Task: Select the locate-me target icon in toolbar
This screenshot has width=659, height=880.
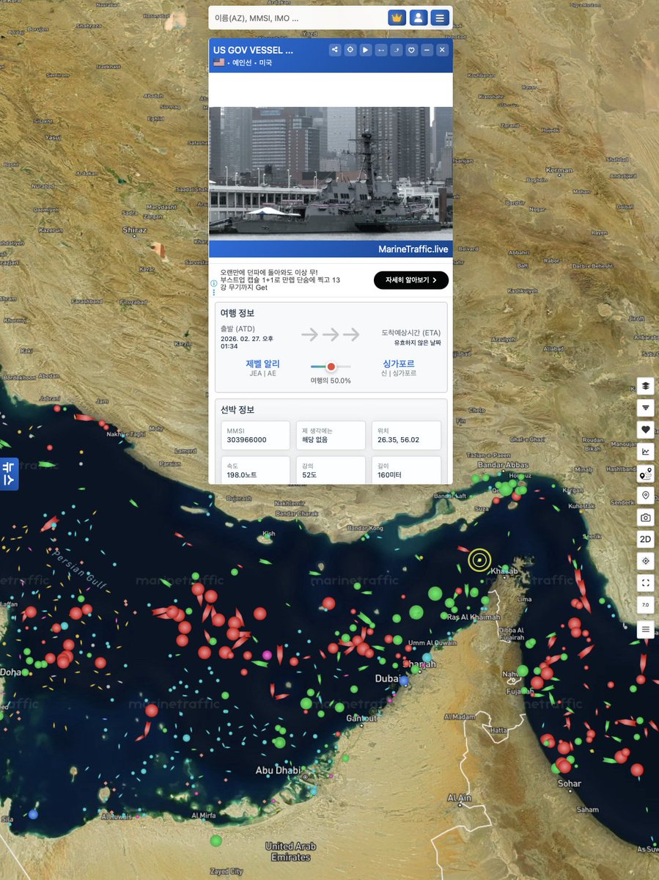Action: click(x=646, y=562)
